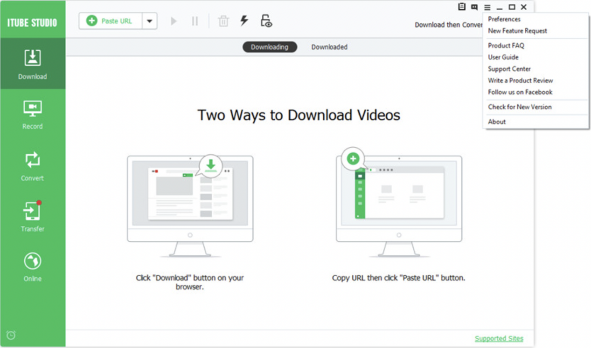Viewport: 591px width, 348px height.
Task: Toggle turbo mode lightning icon
Action: pyautogui.click(x=244, y=21)
